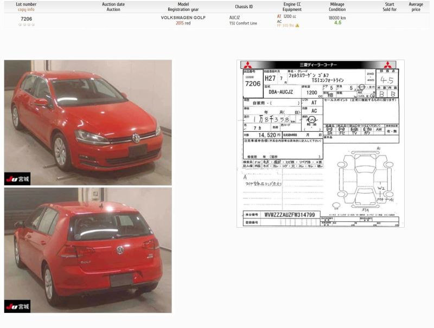Screen dimensions: 434x328
Task: Click the '2015 red' registration year text
Action: point(183,23)
